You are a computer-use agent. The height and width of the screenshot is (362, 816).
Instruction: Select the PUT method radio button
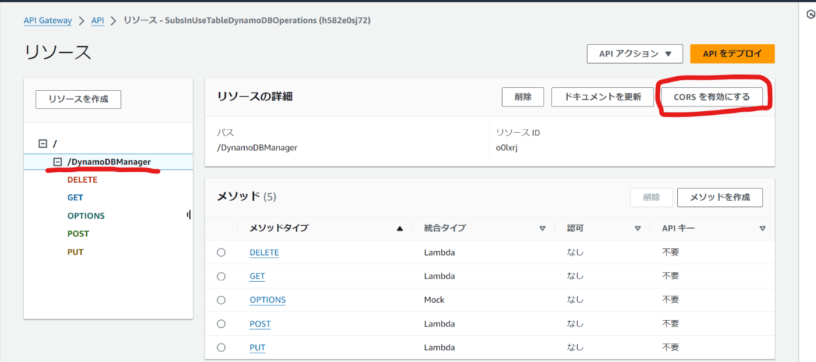pyautogui.click(x=221, y=347)
